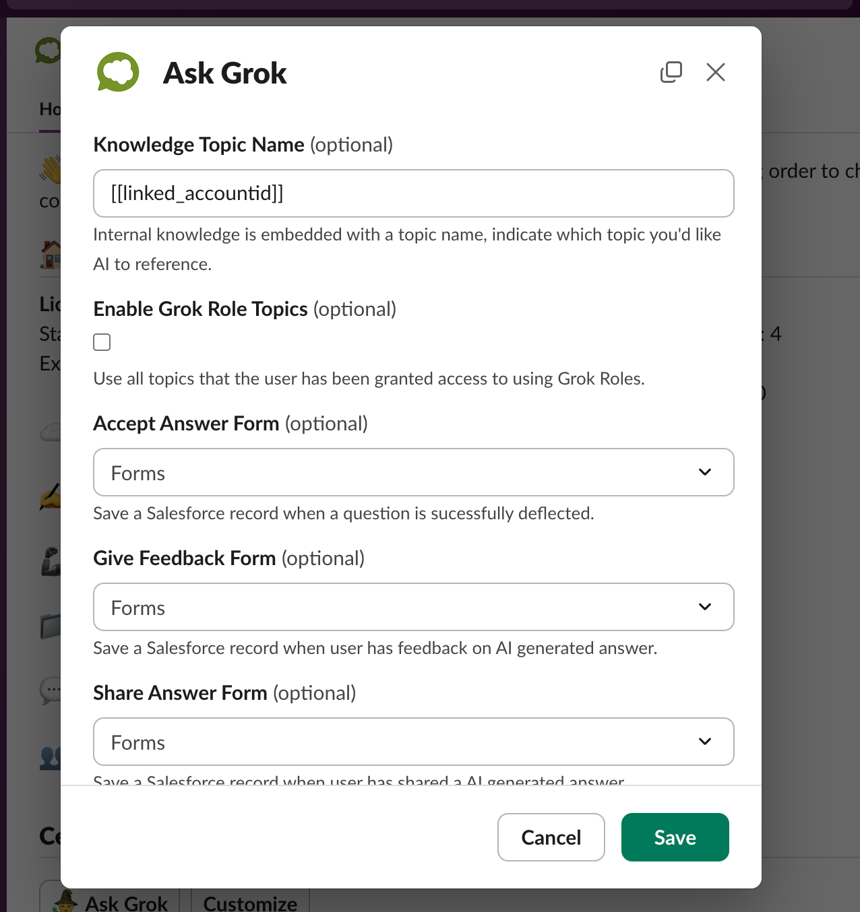The image size is (860, 912).
Task: Click the waving hand emoji in background
Action: (51, 170)
